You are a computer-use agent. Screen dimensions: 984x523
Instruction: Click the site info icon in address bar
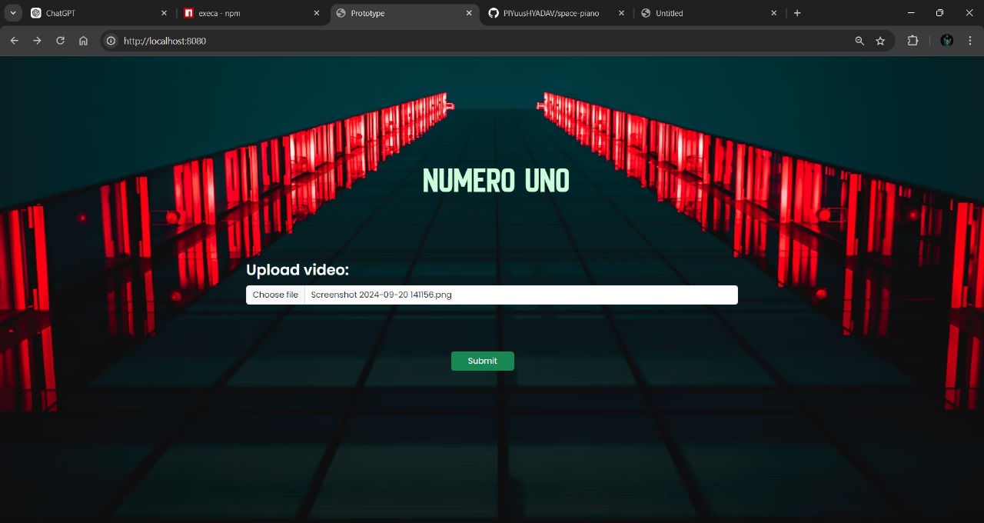click(x=111, y=41)
